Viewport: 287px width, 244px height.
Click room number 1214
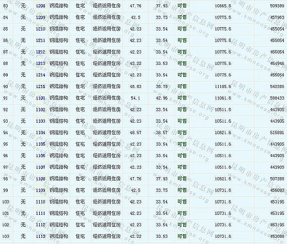[x=41, y=74]
